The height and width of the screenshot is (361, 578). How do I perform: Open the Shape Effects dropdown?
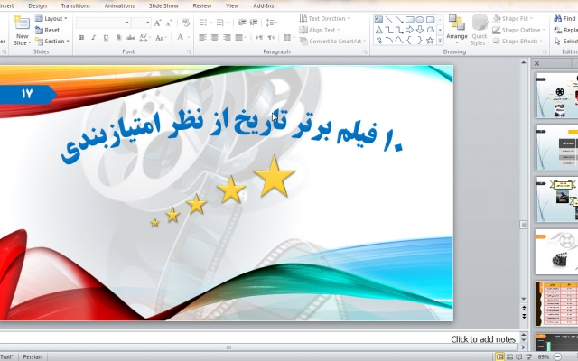point(517,42)
